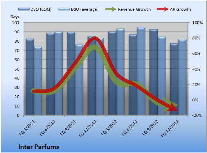Click the DSO (EOQ) legend swatch

tap(24, 9)
